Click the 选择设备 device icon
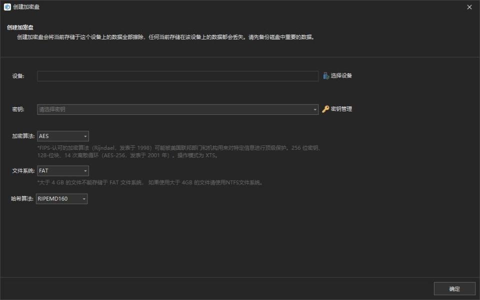Image resolution: width=480 pixels, height=300 pixels. pos(325,75)
